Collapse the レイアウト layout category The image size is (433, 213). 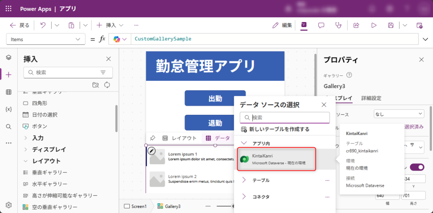41,161
